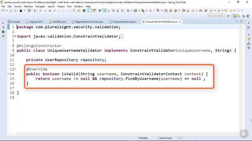
Task: Maximize the editor area
Action: (x=241, y=21)
